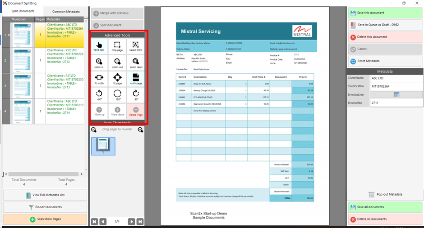Switch to Common Metadata tab
Viewport: 424px width, 228px height.
point(66,11)
